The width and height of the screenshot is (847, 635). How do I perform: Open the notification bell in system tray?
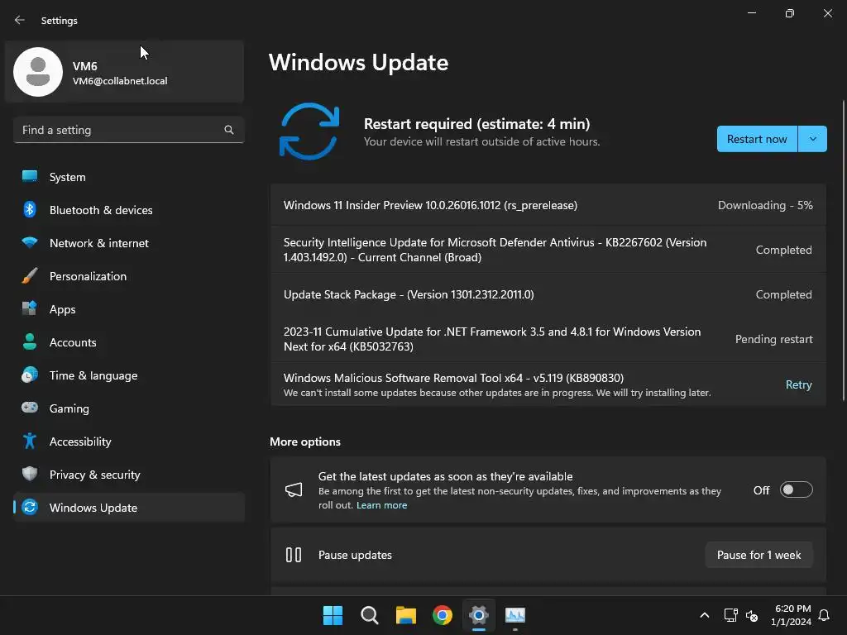pyautogui.click(x=825, y=615)
